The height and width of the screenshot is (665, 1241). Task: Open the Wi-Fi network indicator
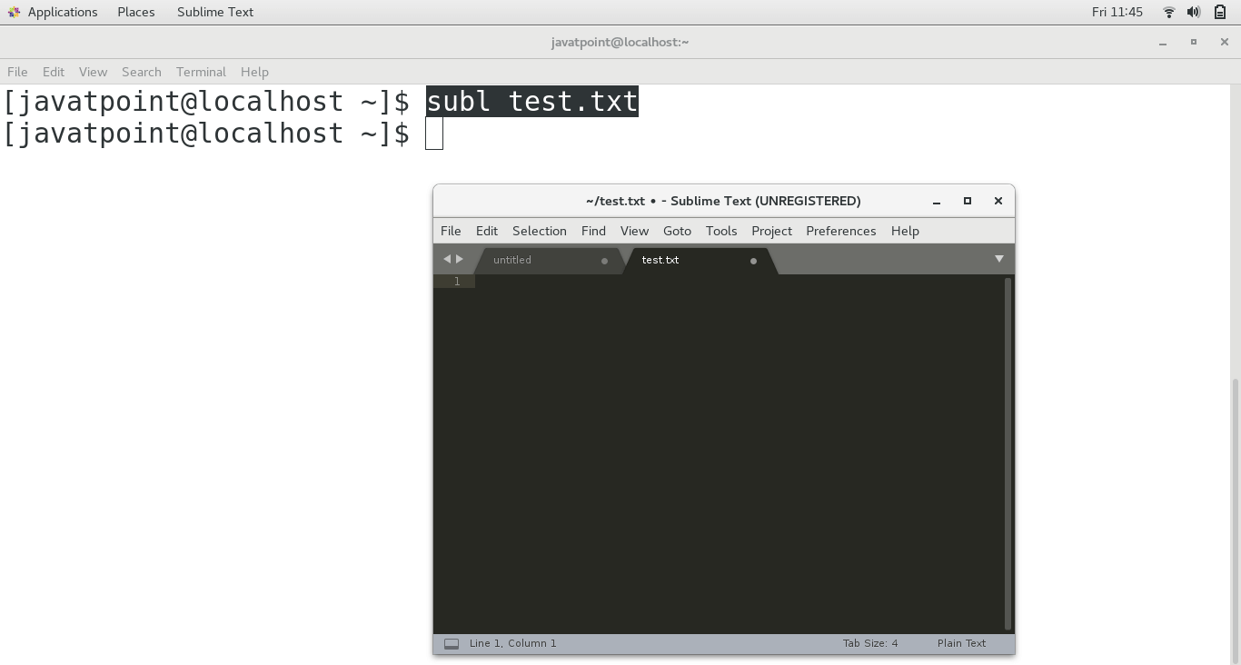(1169, 12)
